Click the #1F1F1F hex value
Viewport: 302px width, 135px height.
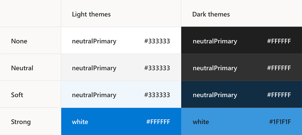pyautogui.click(x=280, y=122)
